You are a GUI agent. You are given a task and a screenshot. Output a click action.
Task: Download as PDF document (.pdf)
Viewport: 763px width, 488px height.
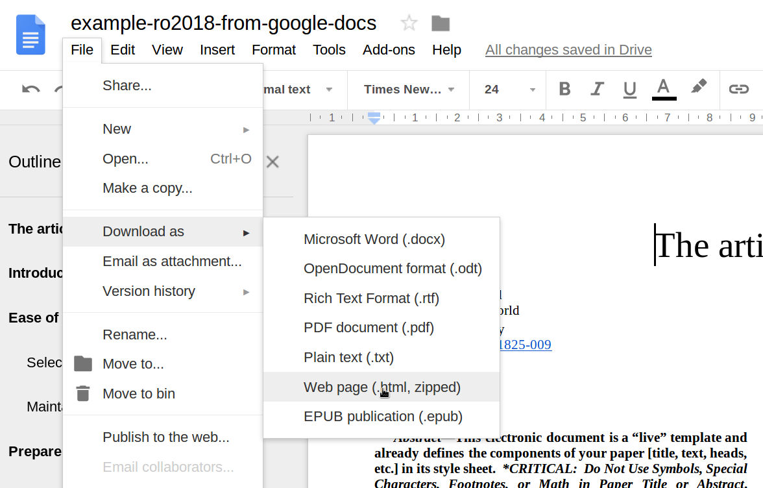tap(381, 328)
